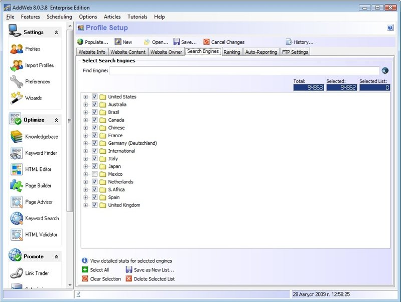Click the Link Trader icon
The height and width of the screenshot is (302, 401).
point(17,273)
